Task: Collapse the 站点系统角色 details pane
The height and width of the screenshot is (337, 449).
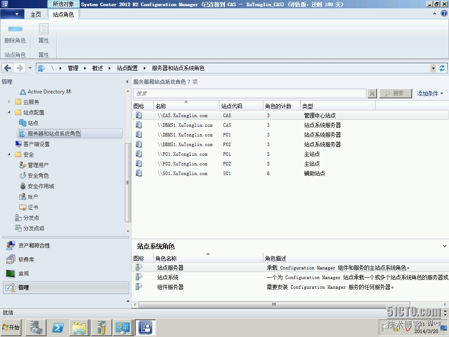Action: tap(445, 246)
